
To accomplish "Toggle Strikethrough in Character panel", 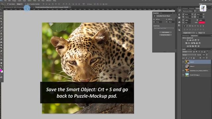I will [203, 26].
